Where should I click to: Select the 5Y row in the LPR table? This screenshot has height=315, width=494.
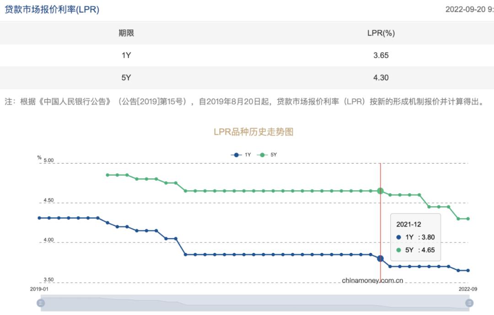tap(247, 77)
